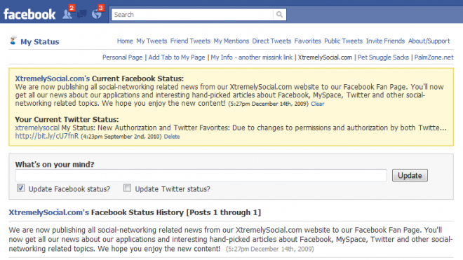Open the Pet Snuggle Sacks link
463x260 pixels.
[383, 57]
